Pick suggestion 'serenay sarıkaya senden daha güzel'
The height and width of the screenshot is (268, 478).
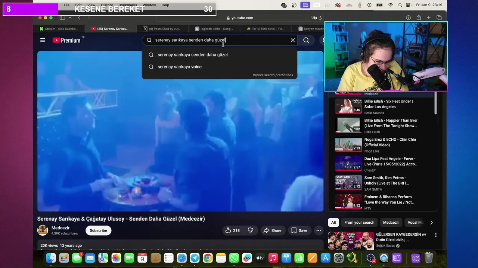[x=220, y=55]
